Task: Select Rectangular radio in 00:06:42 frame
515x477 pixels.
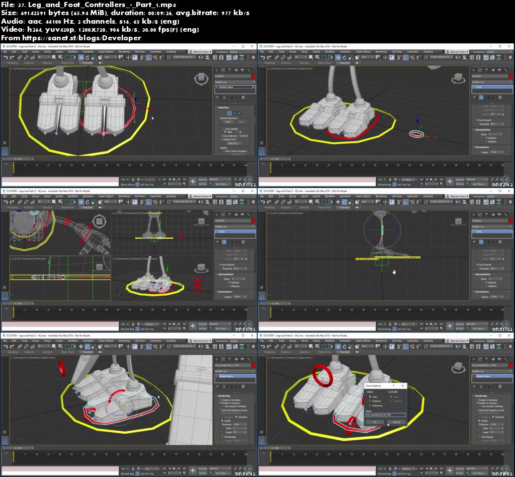Action: click(x=222, y=437)
